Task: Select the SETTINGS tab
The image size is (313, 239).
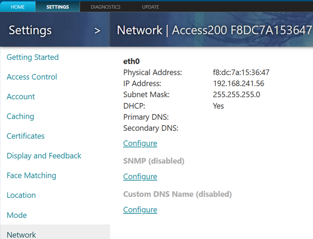Action: click(58, 7)
